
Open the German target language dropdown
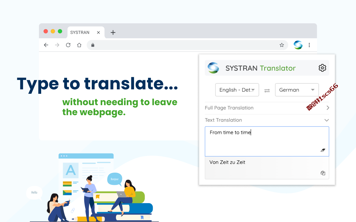pyautogui.click(x=297, y=90)
